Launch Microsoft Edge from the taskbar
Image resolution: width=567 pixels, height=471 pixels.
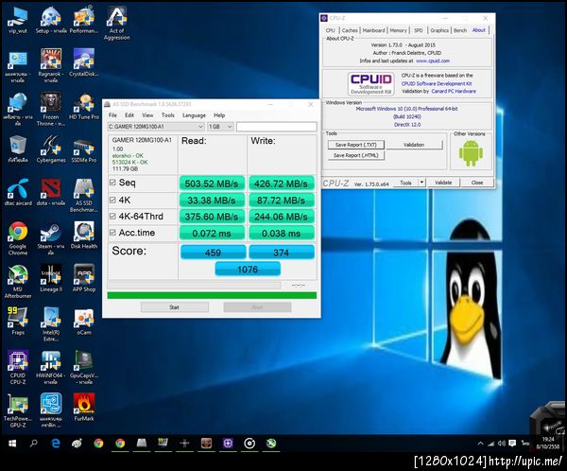point(56,444)
